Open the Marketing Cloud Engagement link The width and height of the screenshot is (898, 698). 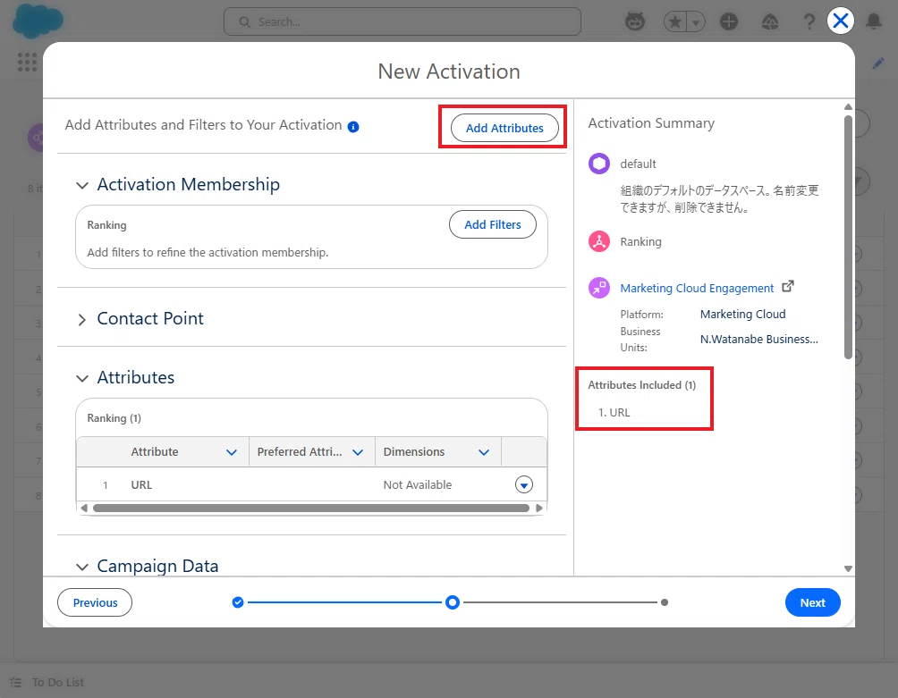click(697, 288)
